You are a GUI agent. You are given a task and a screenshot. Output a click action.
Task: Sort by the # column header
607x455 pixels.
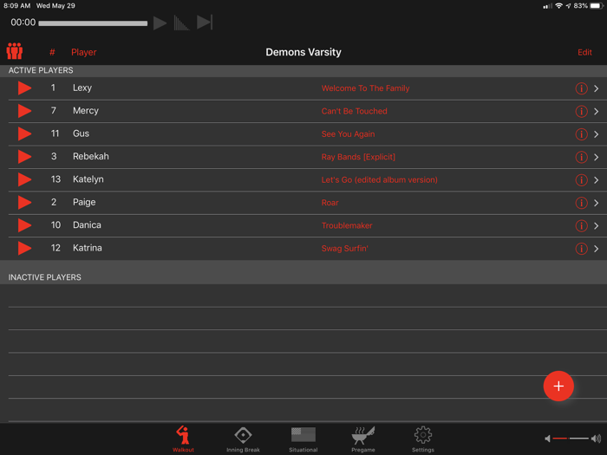pyautogui.click(x=52, y=52)
